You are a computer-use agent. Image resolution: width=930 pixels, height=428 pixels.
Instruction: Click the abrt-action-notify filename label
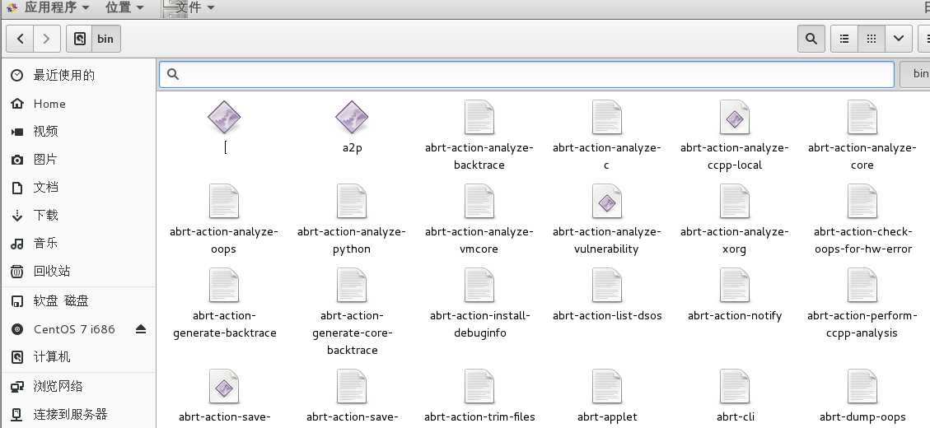coord(735,316)
